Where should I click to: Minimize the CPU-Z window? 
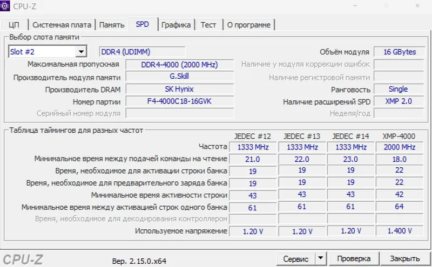tap(355, 5)
